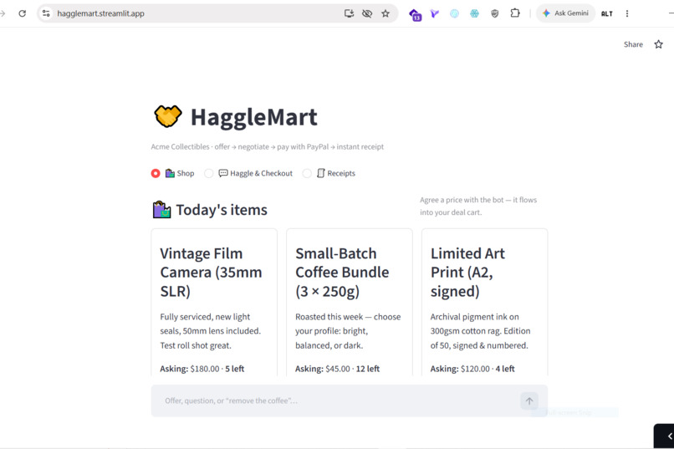Open the shield extension icon
The image size is (674, 449).
point(495,13)
